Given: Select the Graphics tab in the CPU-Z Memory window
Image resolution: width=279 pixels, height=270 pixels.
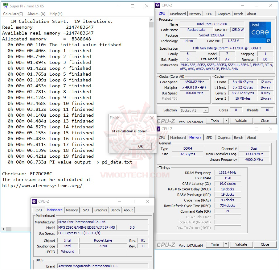Looking at the screenshot, I should 224,138.
